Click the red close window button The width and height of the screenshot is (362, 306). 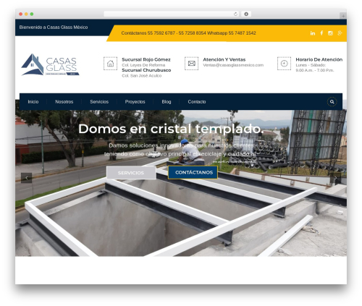(21, 14)
